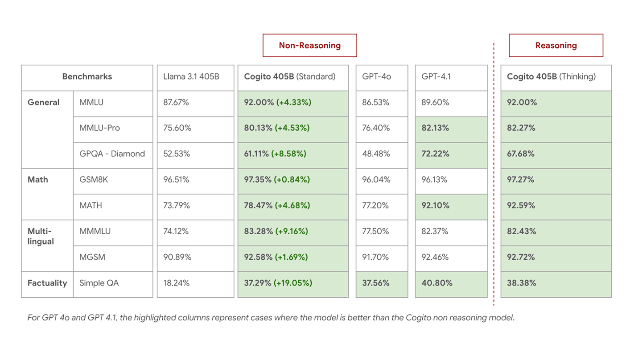Select the Benchmarks header cell
The height and width of the screenshot is (357, 634).
87,77
